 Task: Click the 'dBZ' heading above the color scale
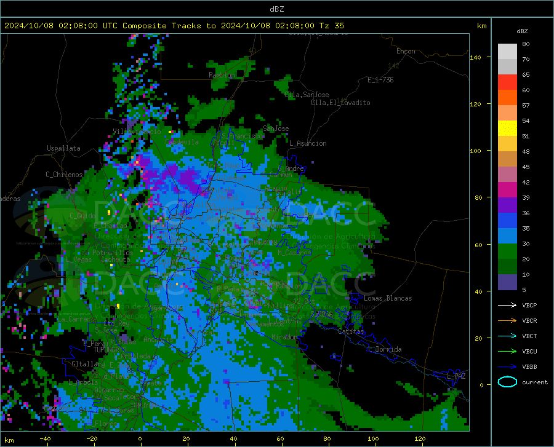pos(522,31)
